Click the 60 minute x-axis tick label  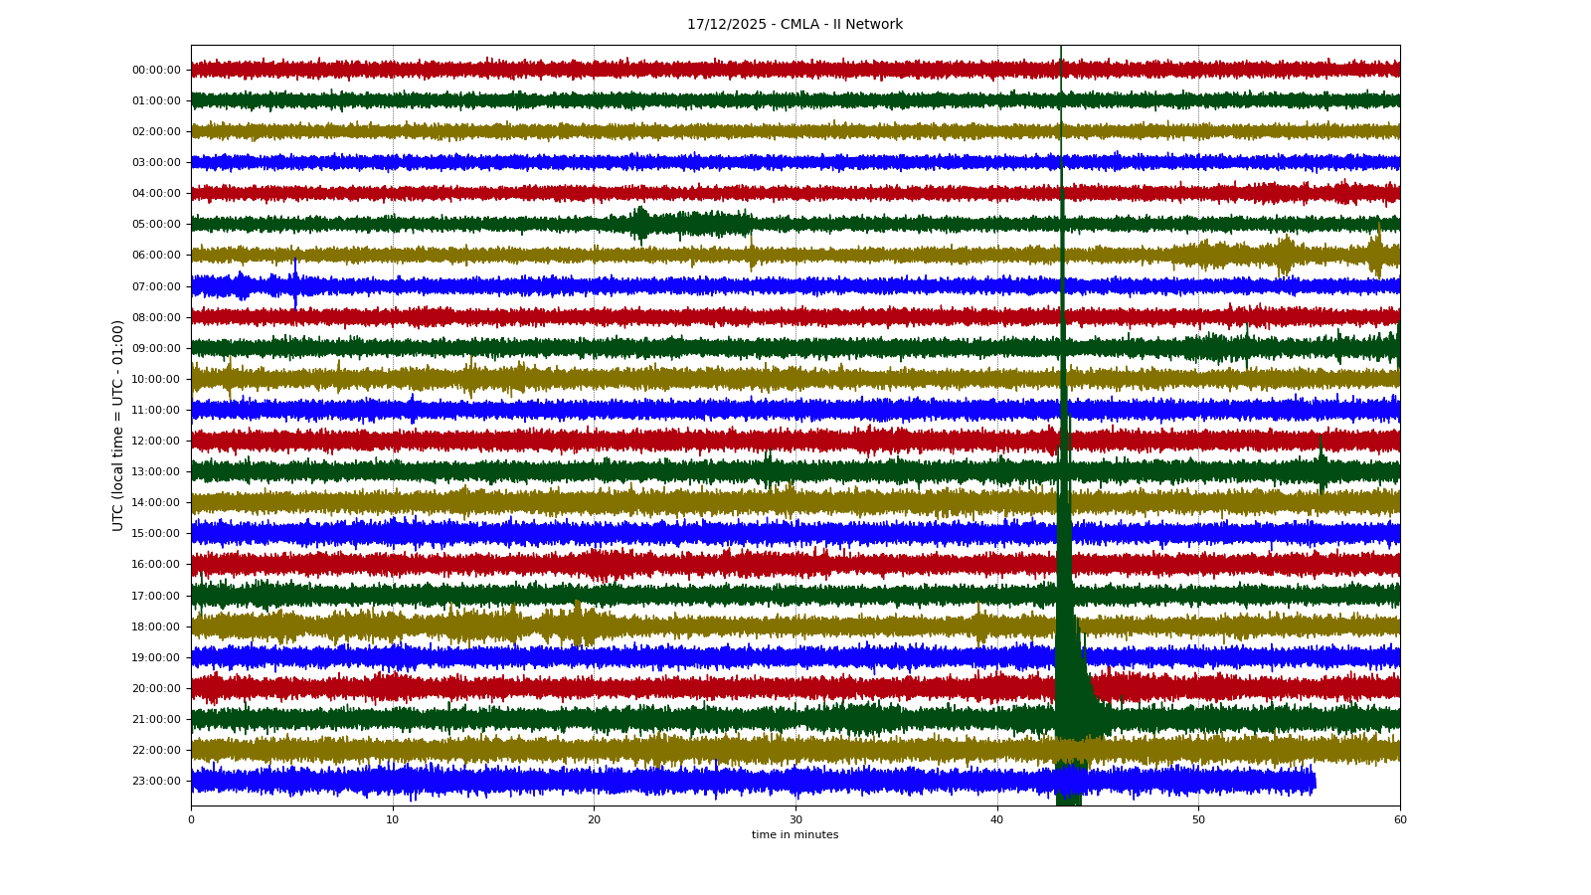pos(1400,819)
